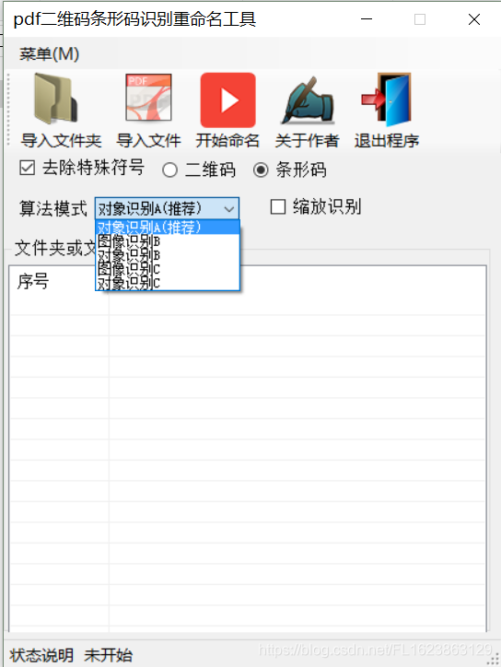
Task: Choose 图像识别B from the list
Action: 168,241
